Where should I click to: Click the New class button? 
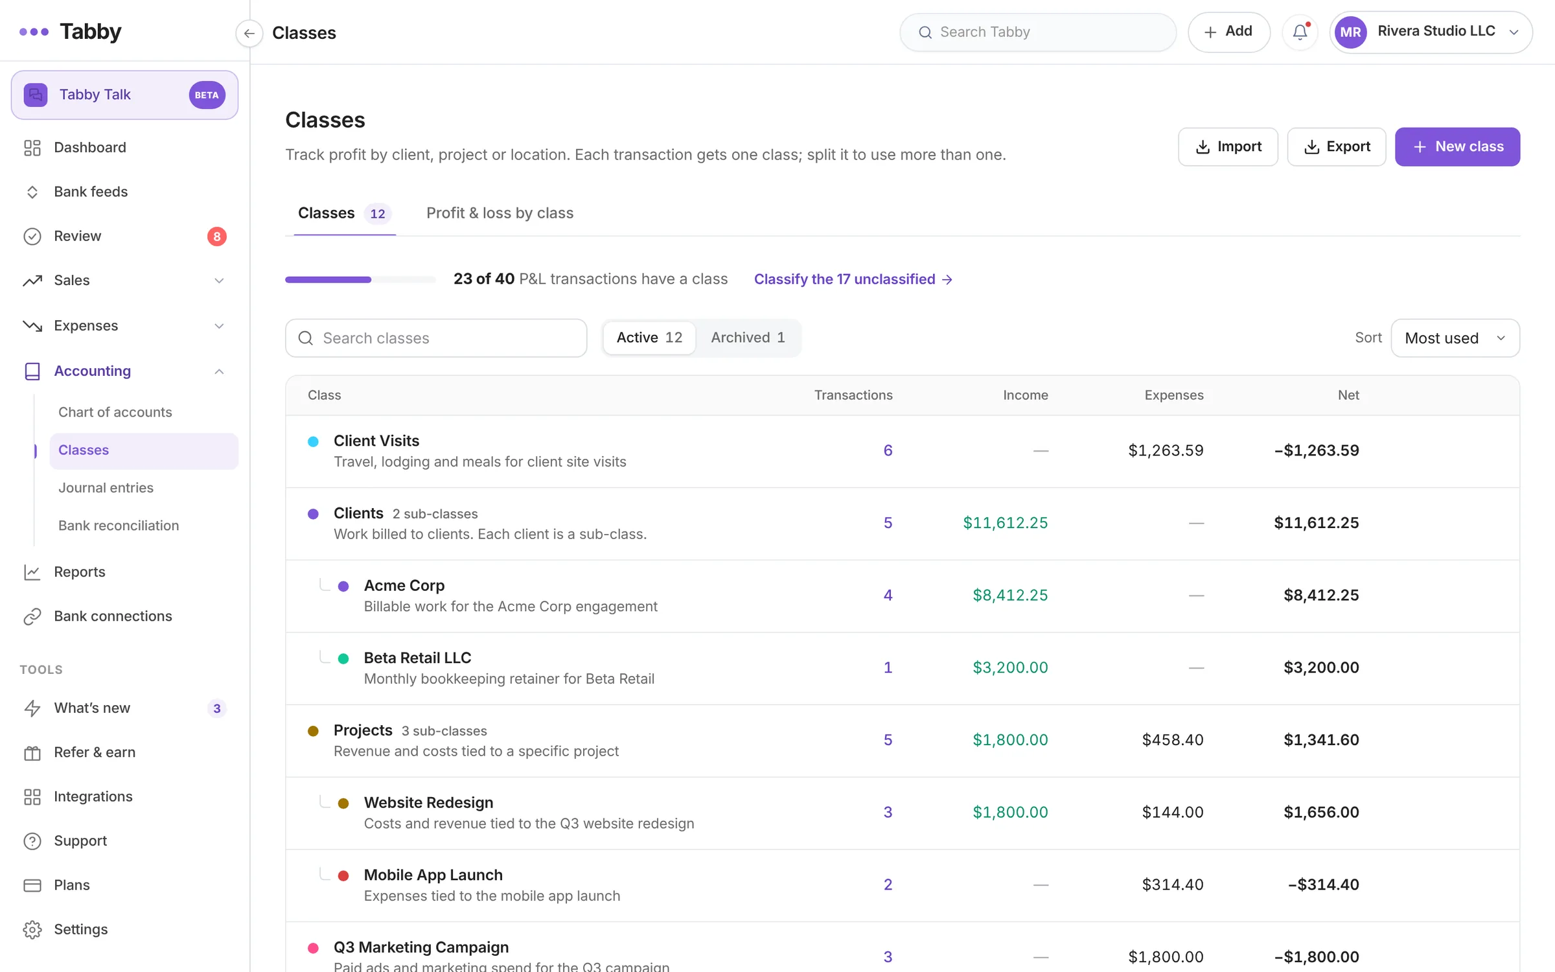(1457, 146)
